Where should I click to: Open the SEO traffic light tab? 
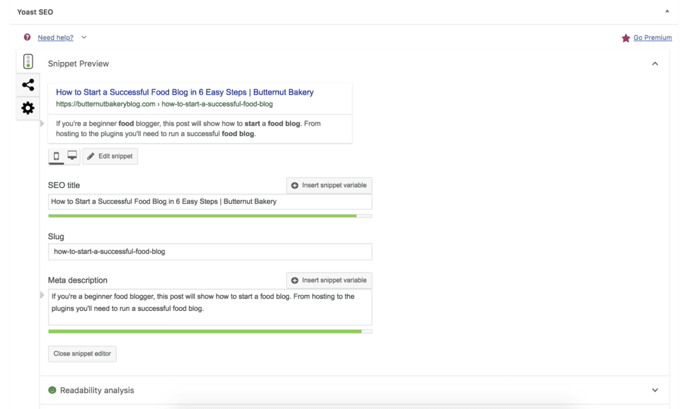coord(28,62)
